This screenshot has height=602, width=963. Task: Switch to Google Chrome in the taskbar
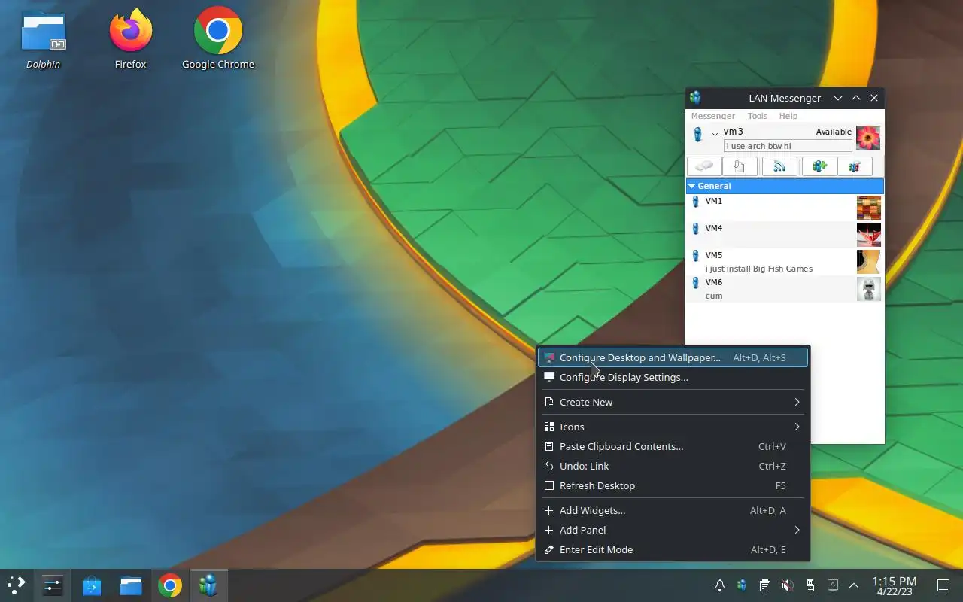coord(170,585)
